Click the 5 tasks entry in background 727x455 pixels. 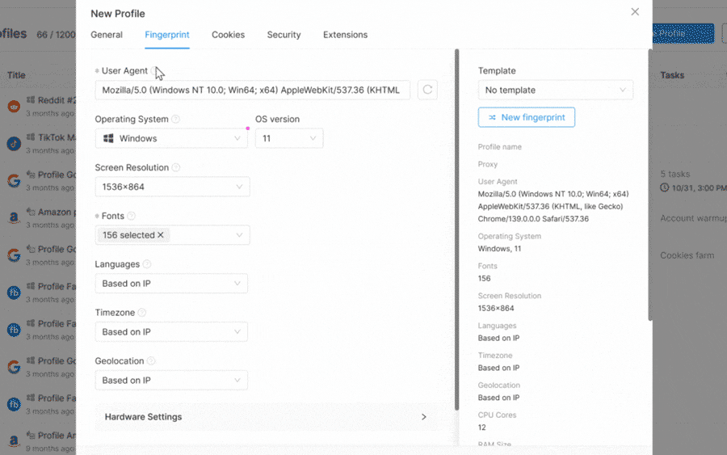coord(675,174)
